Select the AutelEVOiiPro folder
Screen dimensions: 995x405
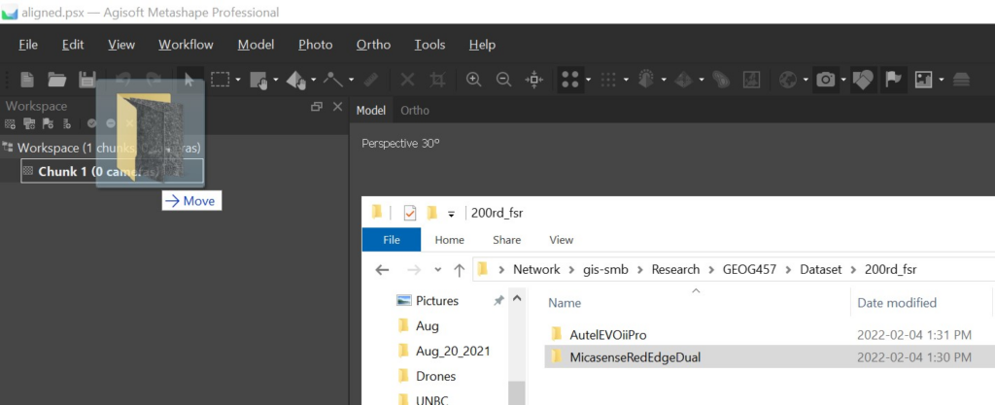tap(608, 334)
